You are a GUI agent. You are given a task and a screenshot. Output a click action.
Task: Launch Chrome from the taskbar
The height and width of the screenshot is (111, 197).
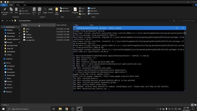(x=66, y=109)
